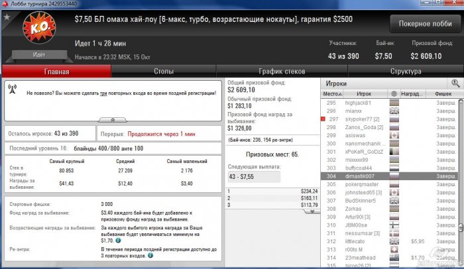Select player row pokerqmaster
Screen dimensions: 464x269
(x=389, y=184)
